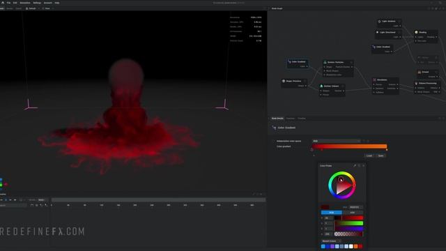The height and width of the screenshot is (251, 446).
Task: Click the red channel value field
Action: (x=328, y=218)
